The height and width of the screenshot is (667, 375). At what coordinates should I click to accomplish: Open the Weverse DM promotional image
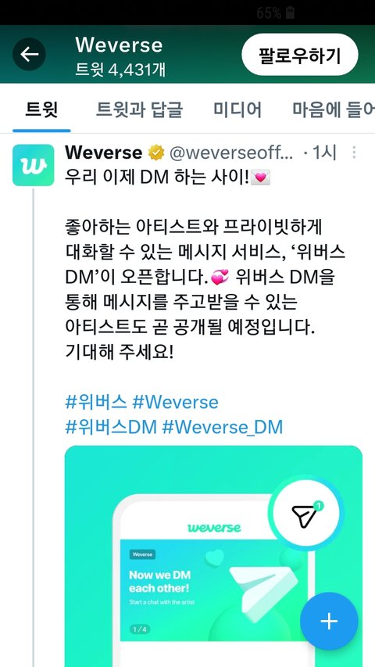click(x=213, y=556)
